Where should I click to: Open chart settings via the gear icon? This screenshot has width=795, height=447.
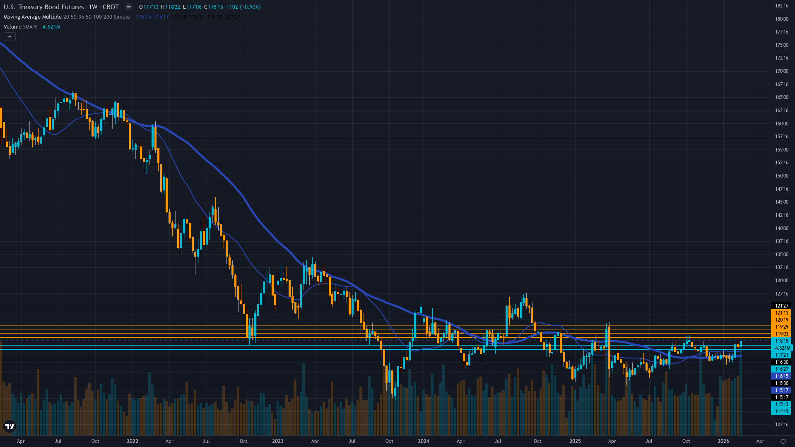coord(783,441)
